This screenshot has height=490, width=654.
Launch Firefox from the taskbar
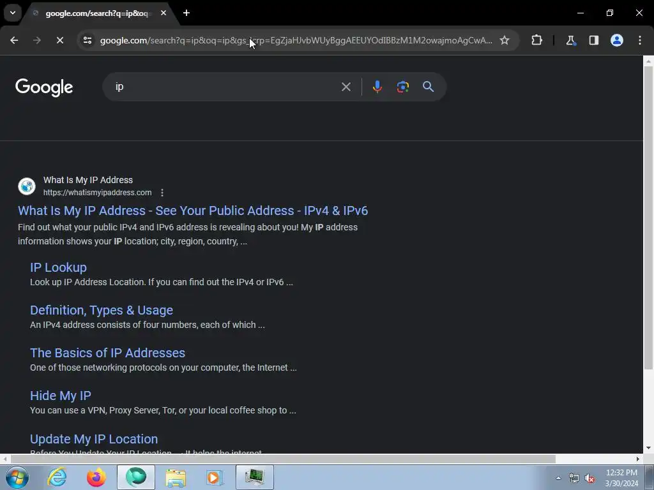coord(96,477)
